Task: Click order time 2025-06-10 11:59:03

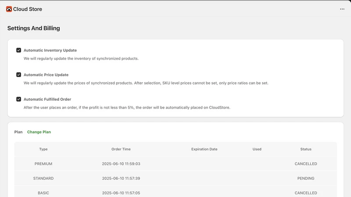Action: point(121,164)
